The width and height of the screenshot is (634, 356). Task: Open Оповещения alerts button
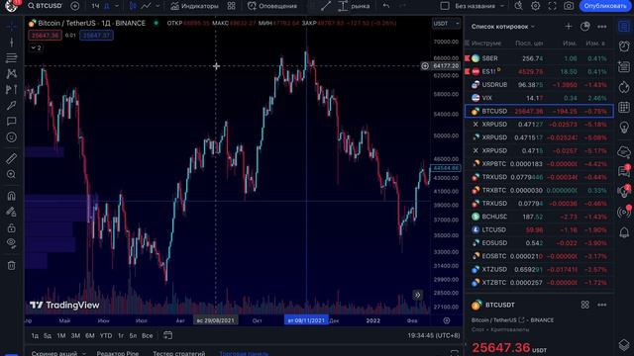click(272, 6)
